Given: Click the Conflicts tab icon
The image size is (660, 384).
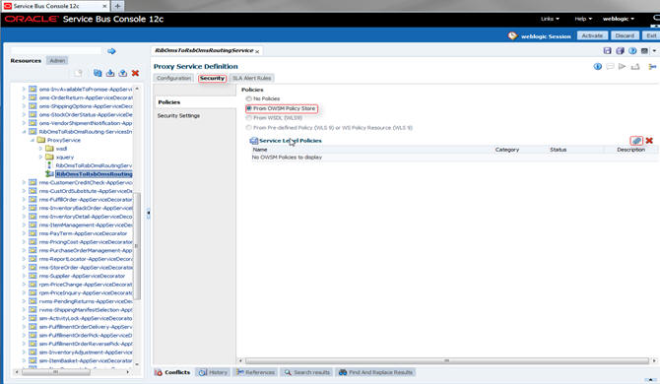Looking at the screenshot, I should click(x=159, y=372).
